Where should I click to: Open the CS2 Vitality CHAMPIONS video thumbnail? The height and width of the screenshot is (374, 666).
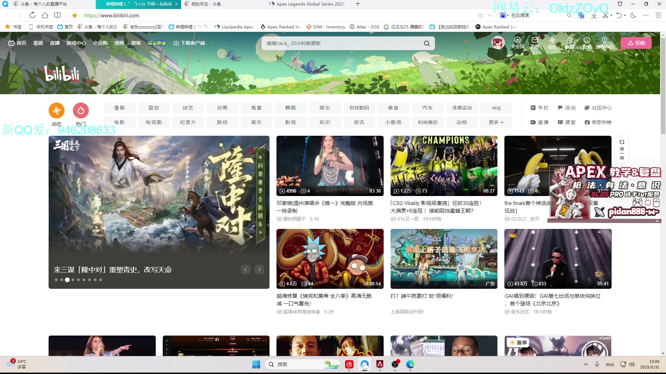tap(444, 166)
